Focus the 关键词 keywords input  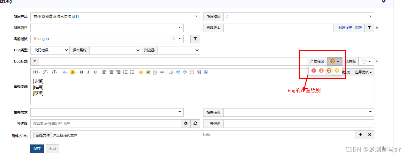[x=299, y=123]
